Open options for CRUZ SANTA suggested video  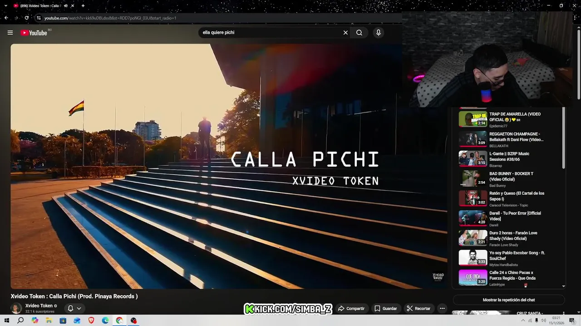coord(564,313)
